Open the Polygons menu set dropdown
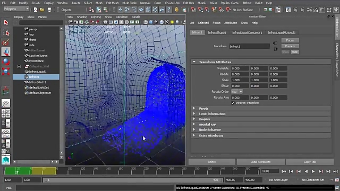 tap(15, 9)
